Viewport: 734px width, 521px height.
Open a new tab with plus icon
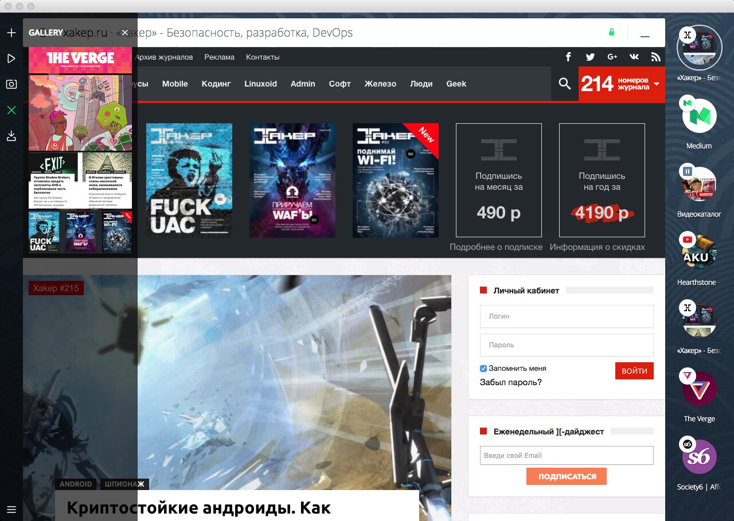click(x=11, y=33)
